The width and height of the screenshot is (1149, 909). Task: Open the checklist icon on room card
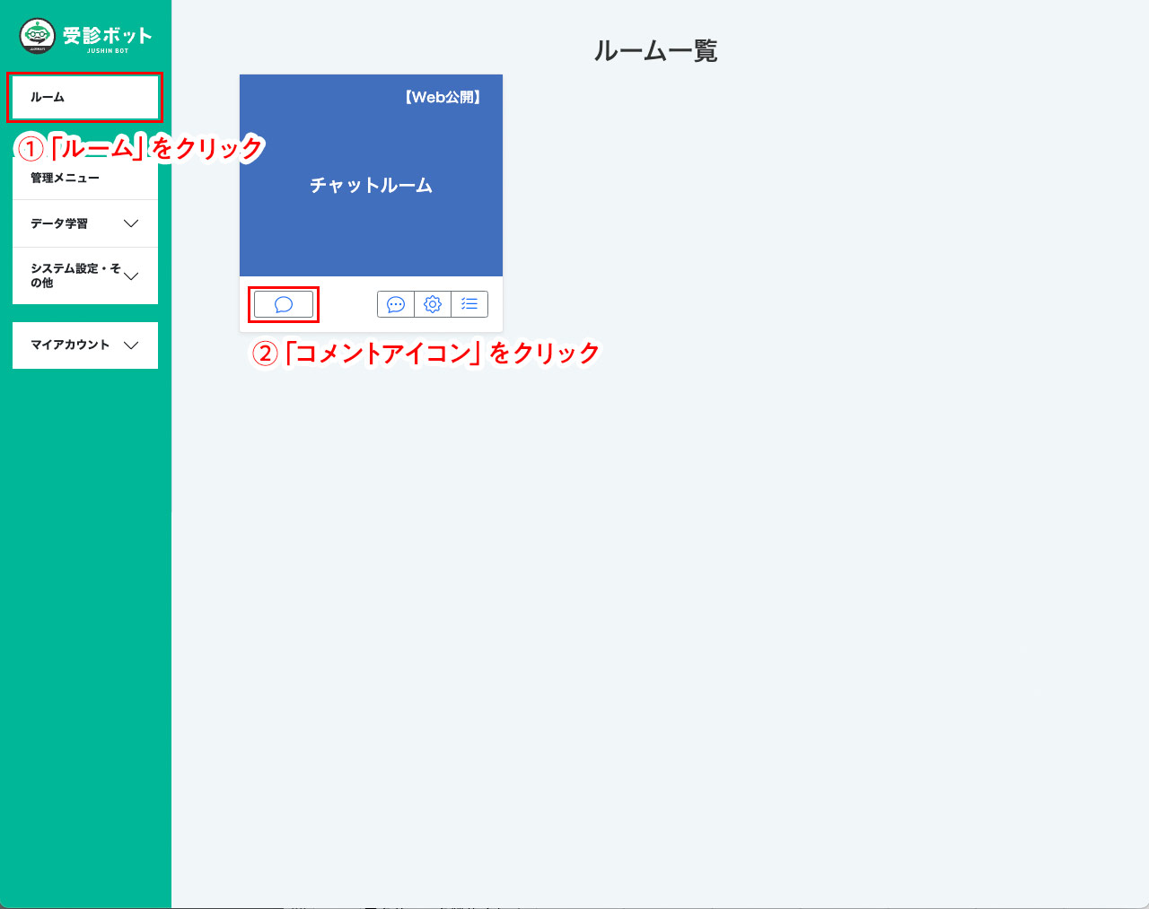pos(469,304)
